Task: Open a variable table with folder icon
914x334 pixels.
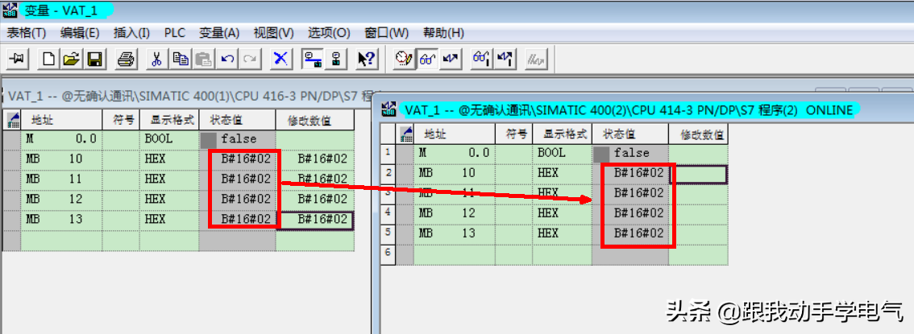Action: (71, 59)
